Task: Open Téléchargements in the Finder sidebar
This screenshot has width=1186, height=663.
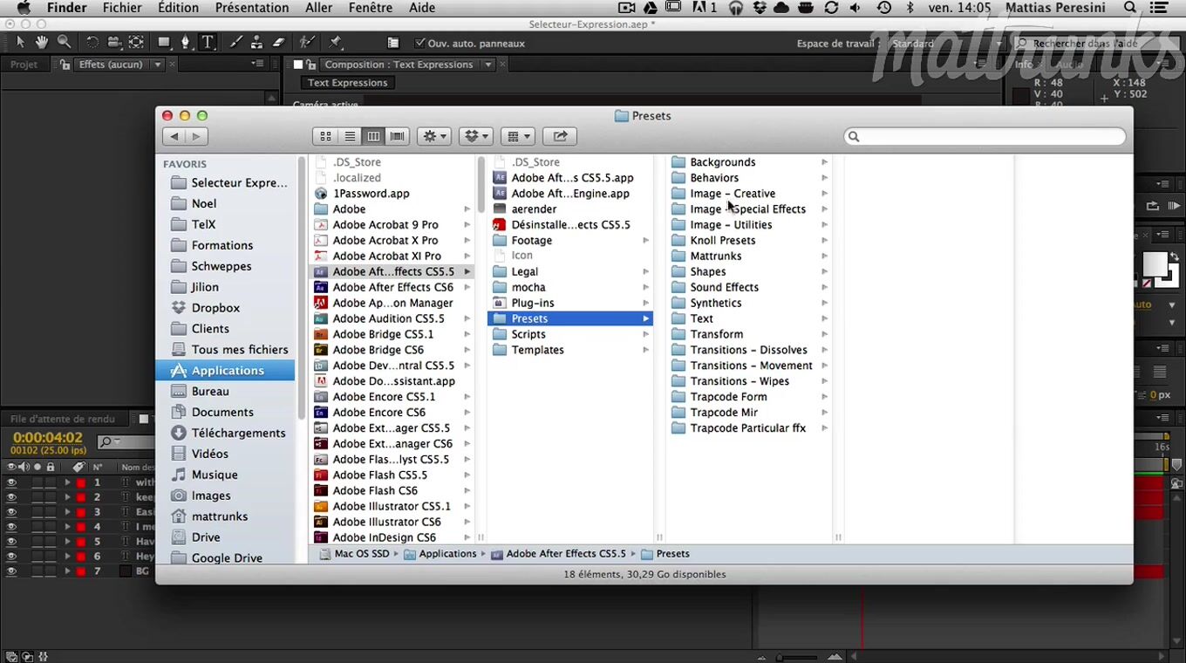Action: tap(238, 433)
